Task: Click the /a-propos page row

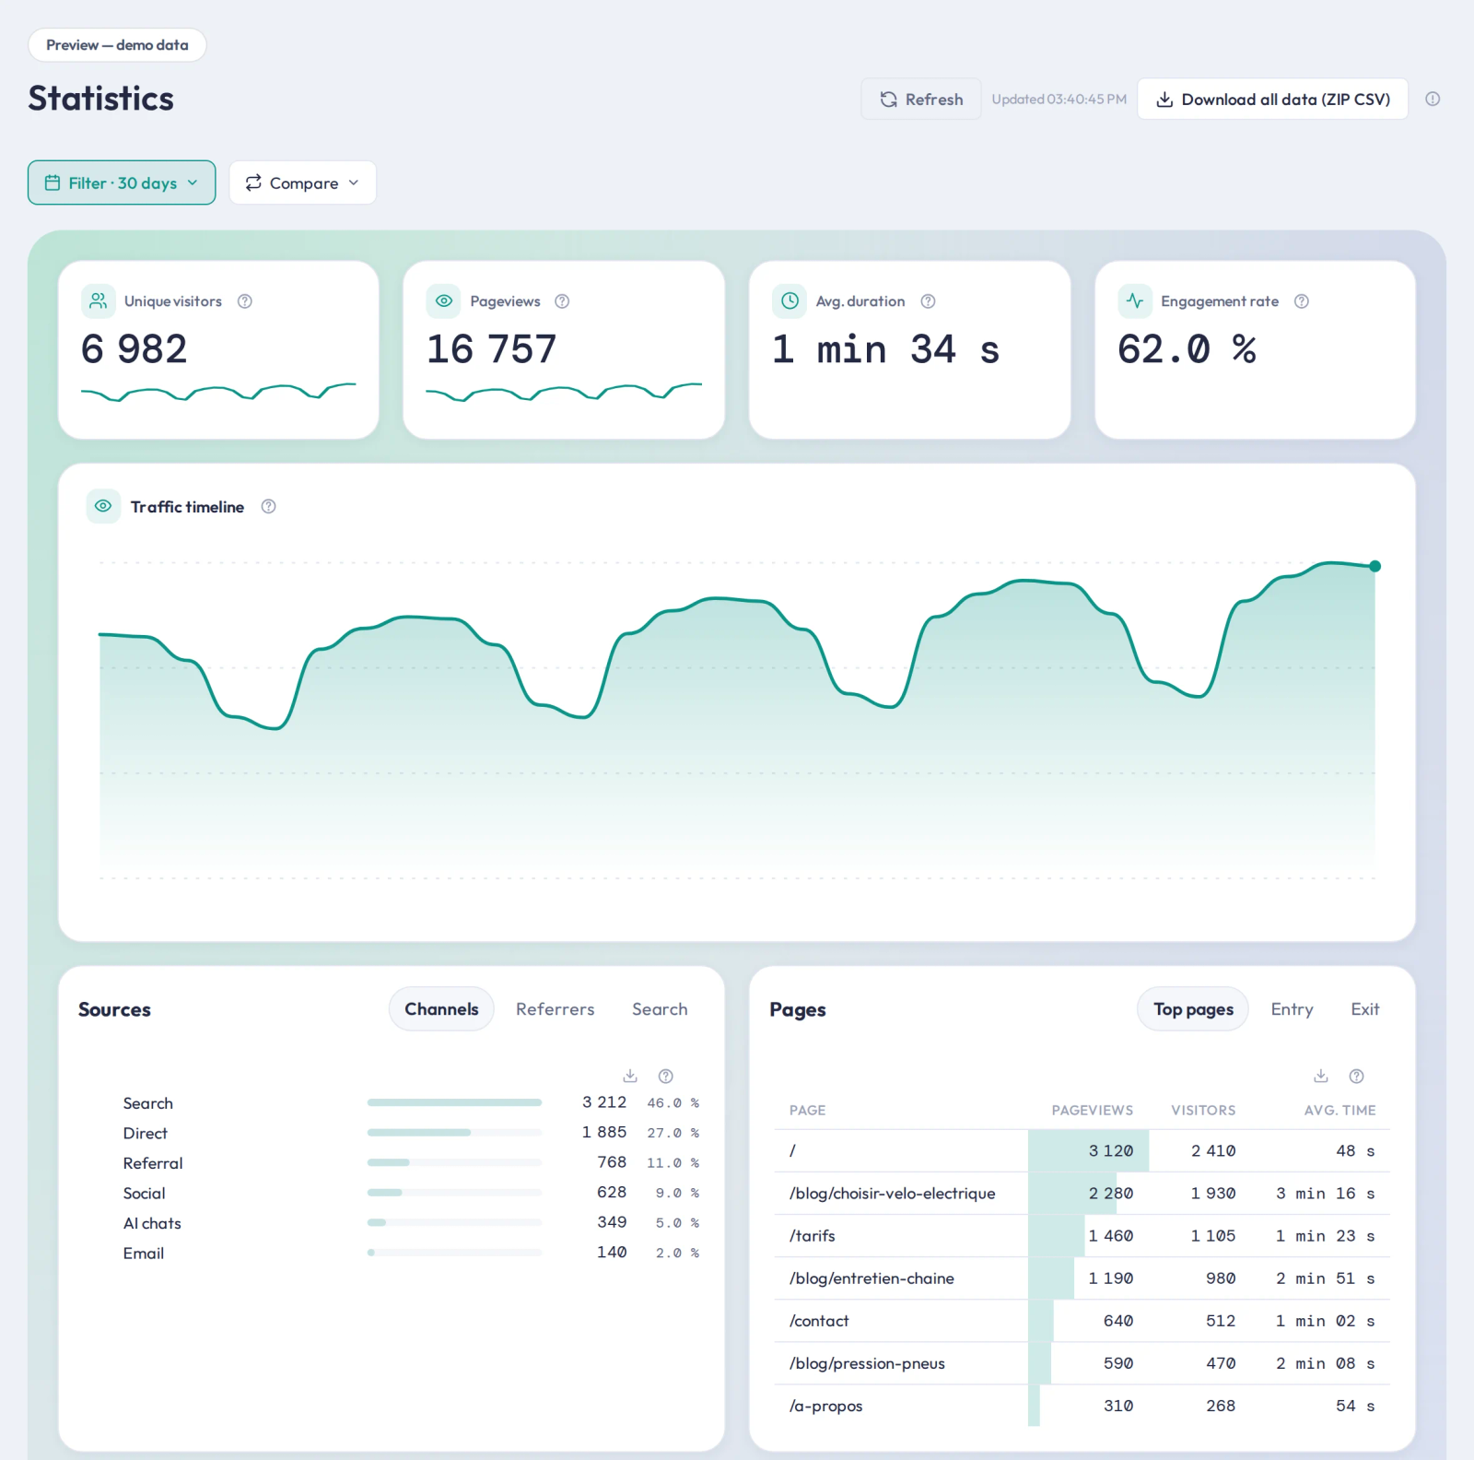Action: [x=1082, y=1406]
